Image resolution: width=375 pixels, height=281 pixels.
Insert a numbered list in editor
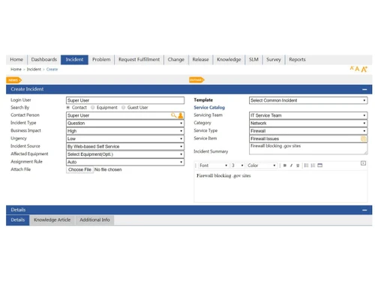[x=313, y=166]
